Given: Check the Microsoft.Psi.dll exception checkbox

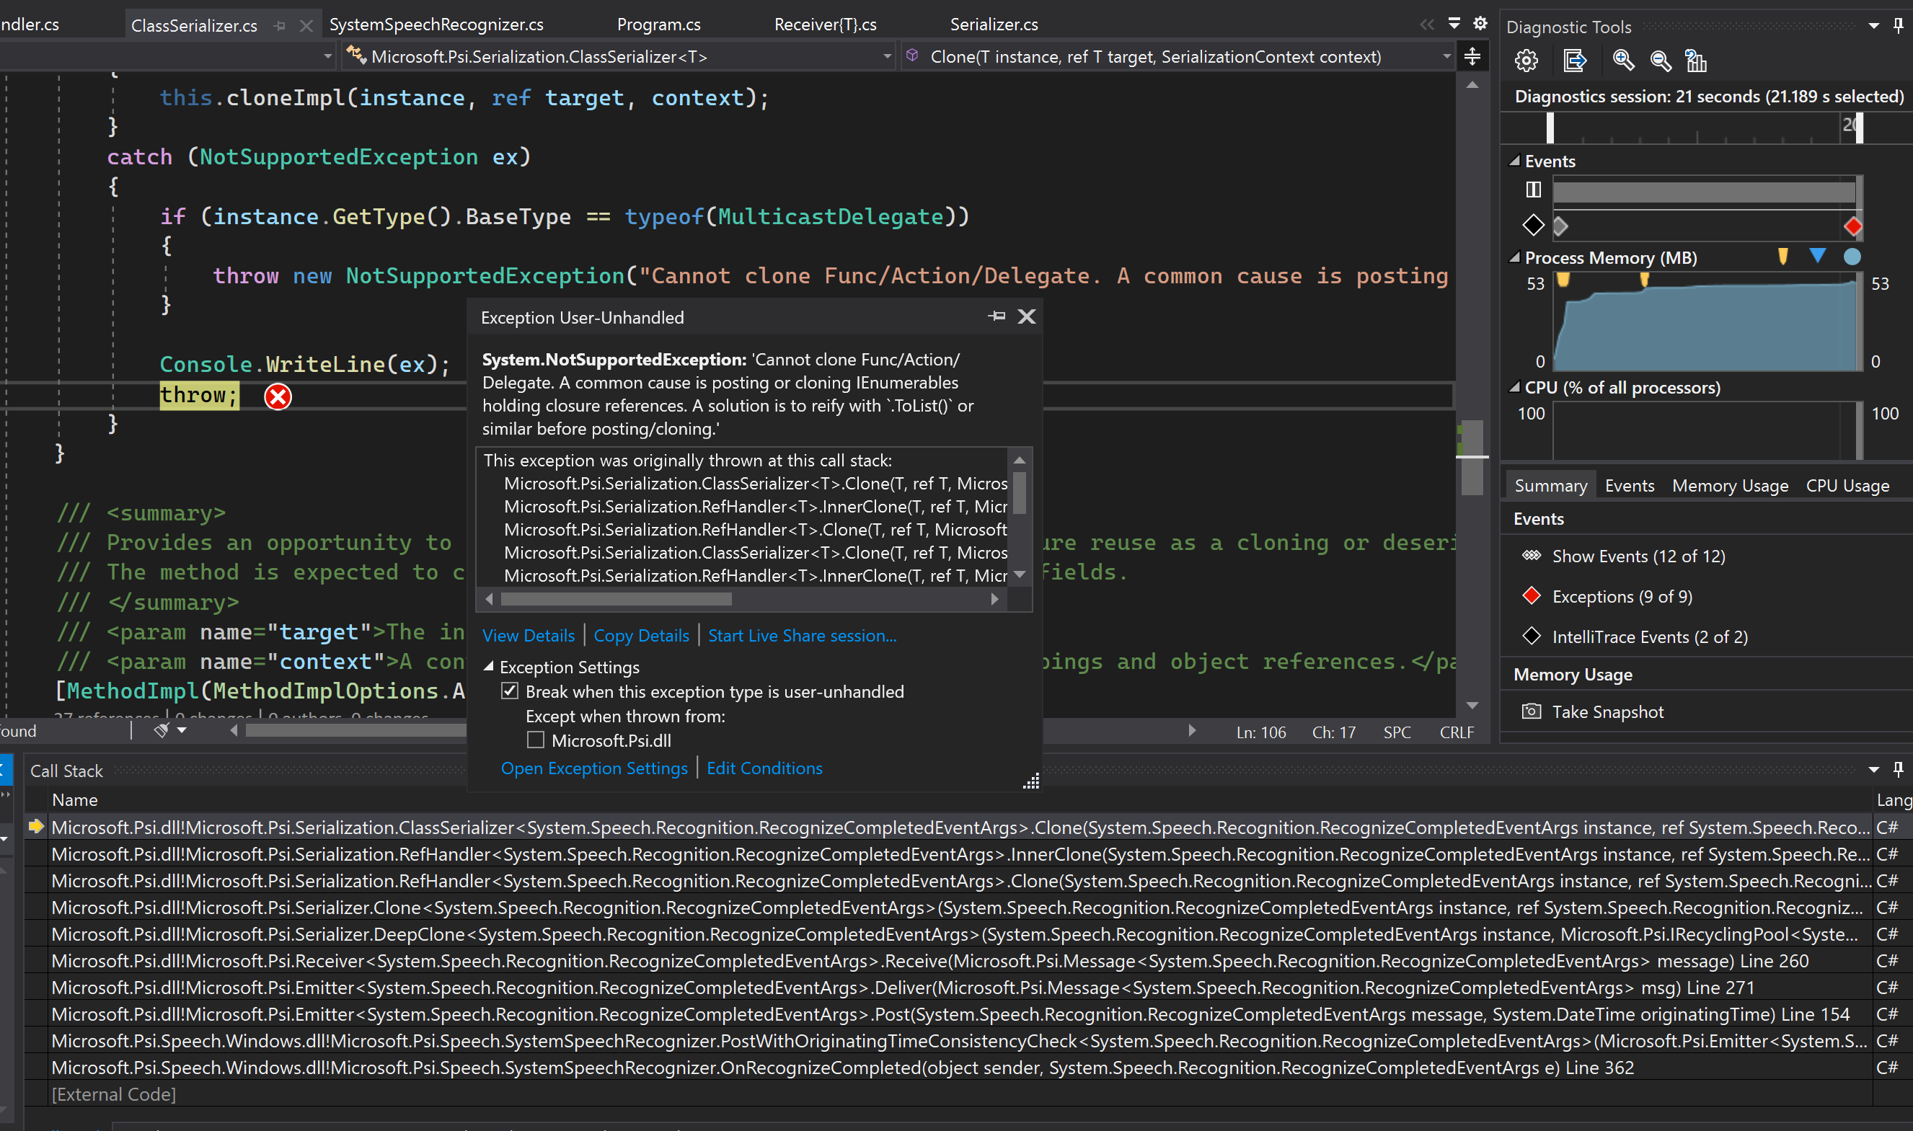Looking at the screenshot, I should (536, 740).
